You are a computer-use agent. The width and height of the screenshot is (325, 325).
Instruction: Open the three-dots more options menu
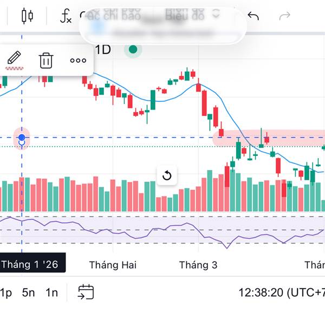point(78,60)
